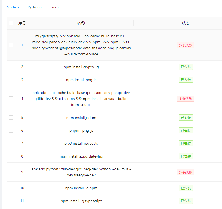Check the checkbox for 'npm install -g typescript'

point(11,201)
